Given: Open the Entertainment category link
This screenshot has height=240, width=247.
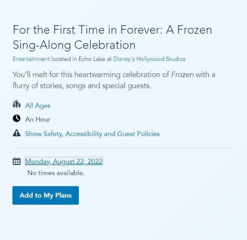Looking at the screenshot, I should coord(31,59).
